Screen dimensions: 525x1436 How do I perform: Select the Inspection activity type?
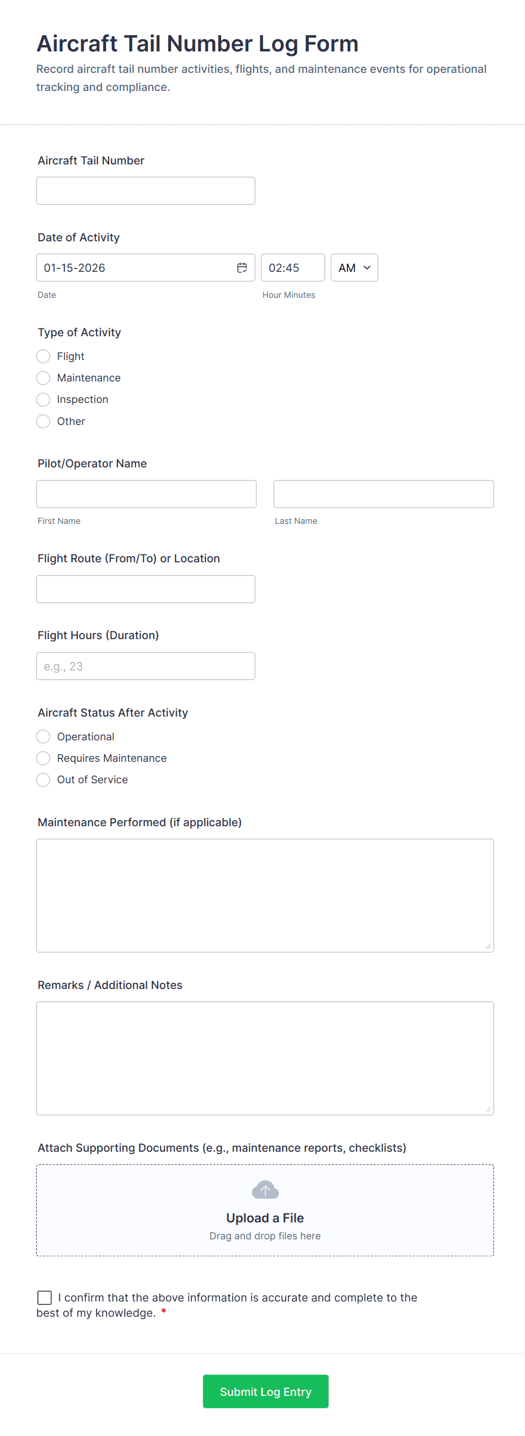click(x=43, y=400)
